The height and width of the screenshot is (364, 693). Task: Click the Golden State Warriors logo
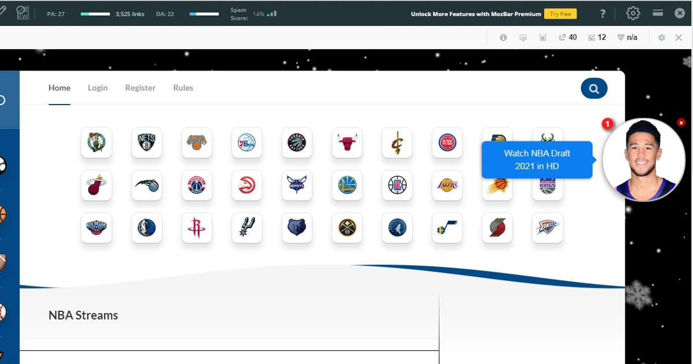[x=346, y=185]
